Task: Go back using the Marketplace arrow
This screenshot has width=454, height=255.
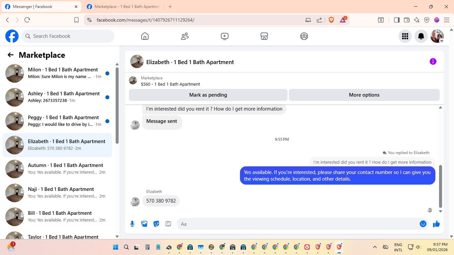Action: (x=11, y=55)
